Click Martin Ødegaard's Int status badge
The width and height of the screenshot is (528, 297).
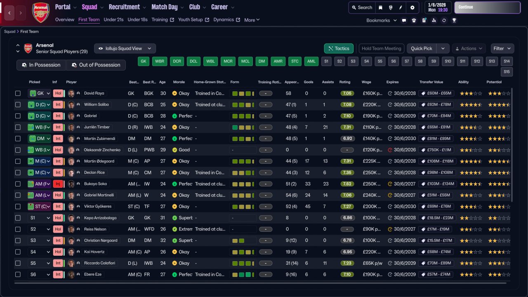[58, 161]
